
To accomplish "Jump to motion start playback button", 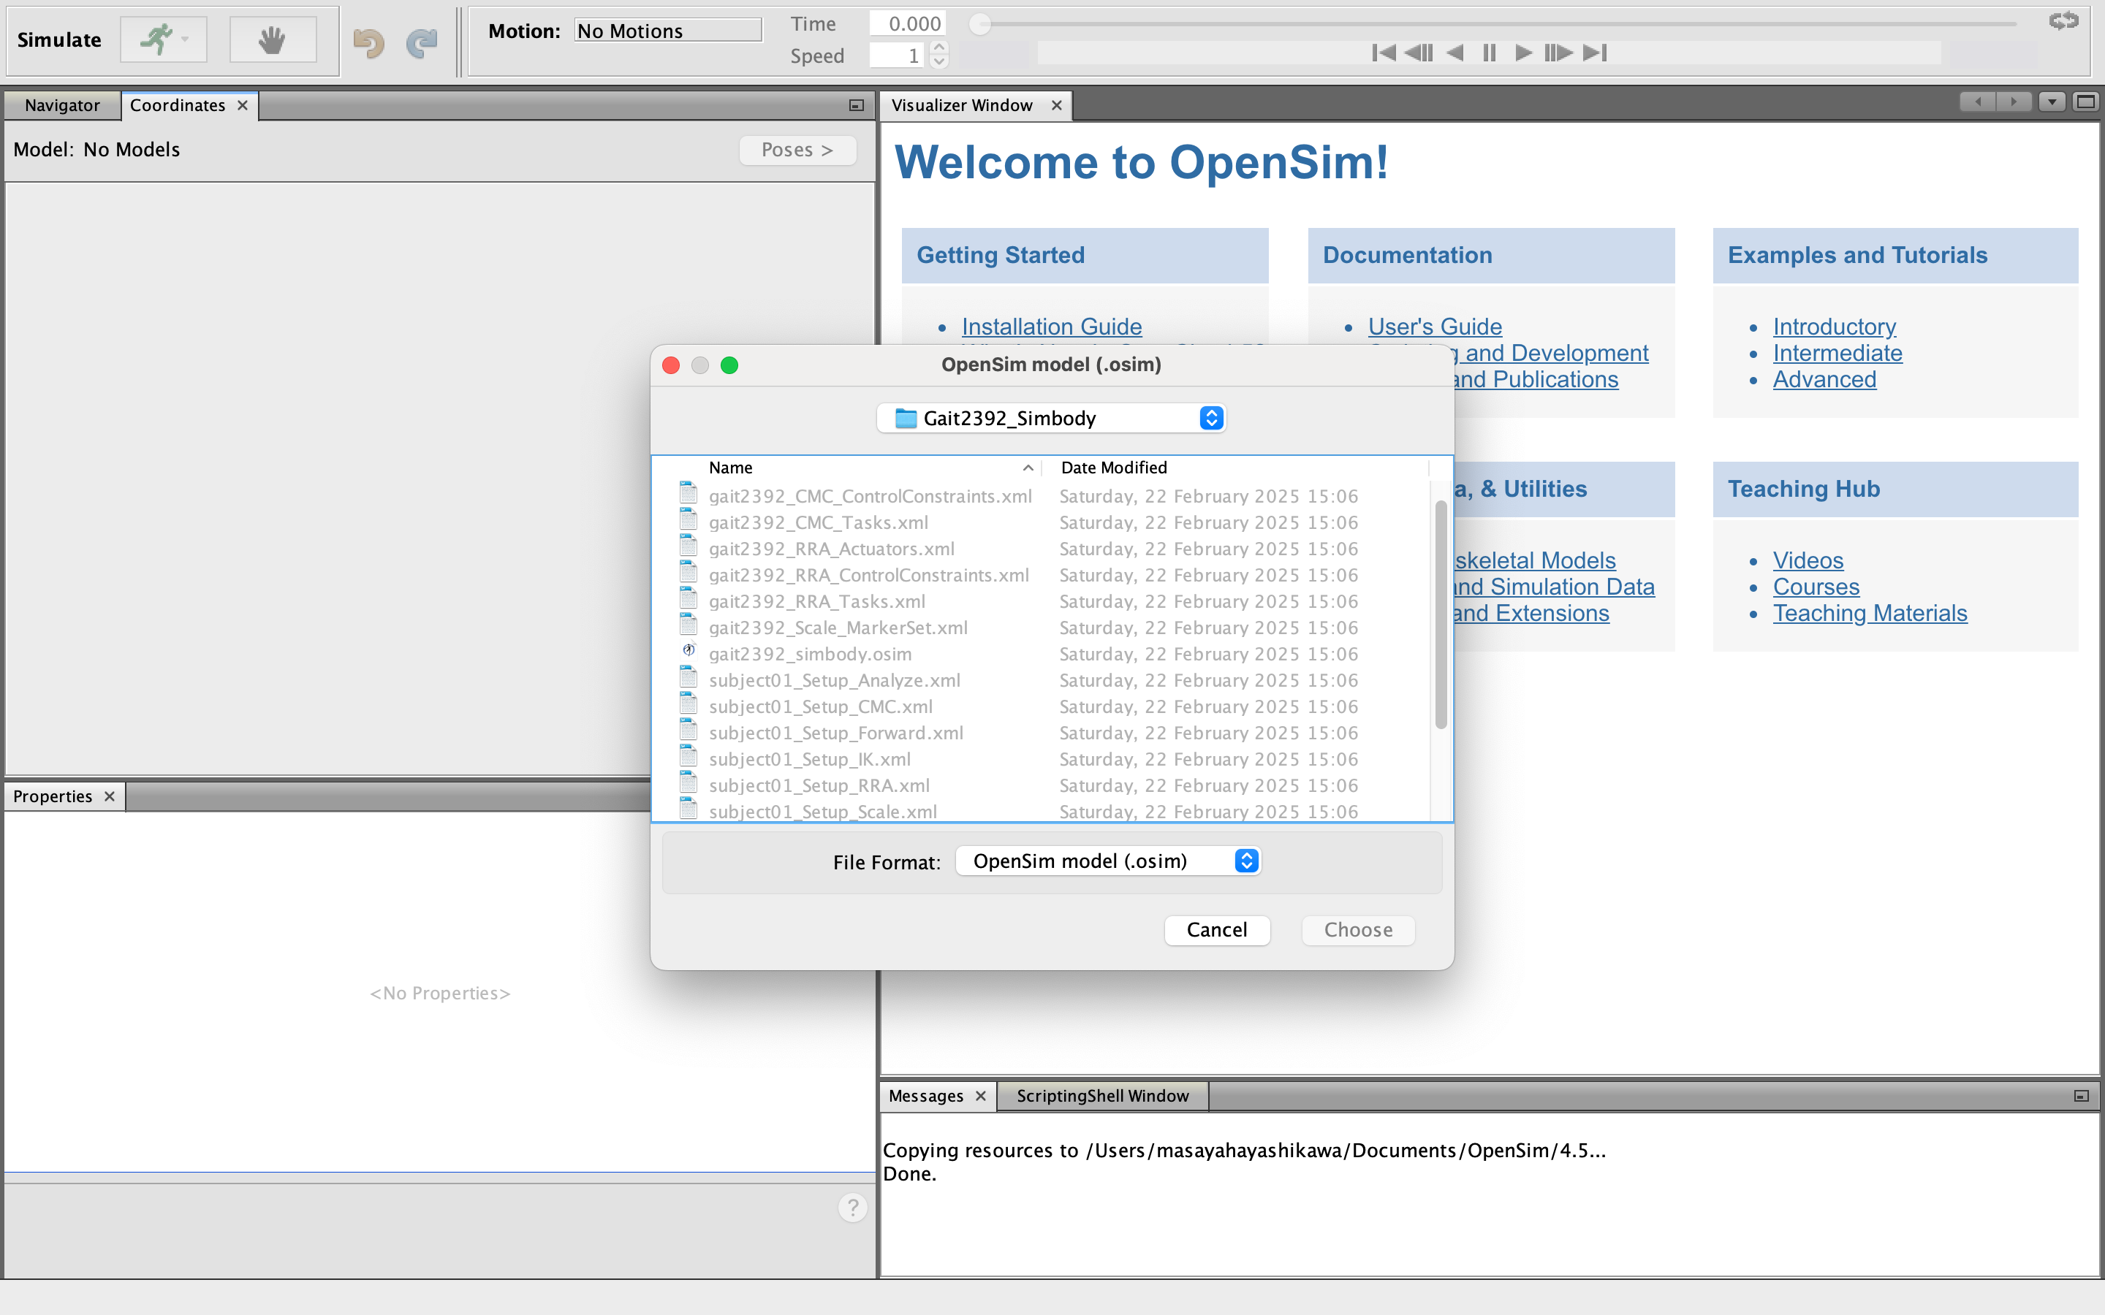I will coord(1383,53).
